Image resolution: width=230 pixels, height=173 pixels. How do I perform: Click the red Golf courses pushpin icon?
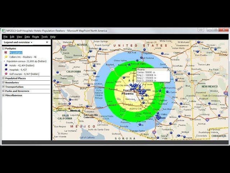6,74
